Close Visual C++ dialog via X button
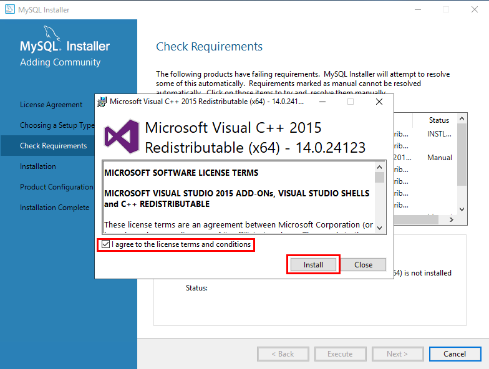The height and width of the screenshot is (369, 489). (x=379, y=102)
